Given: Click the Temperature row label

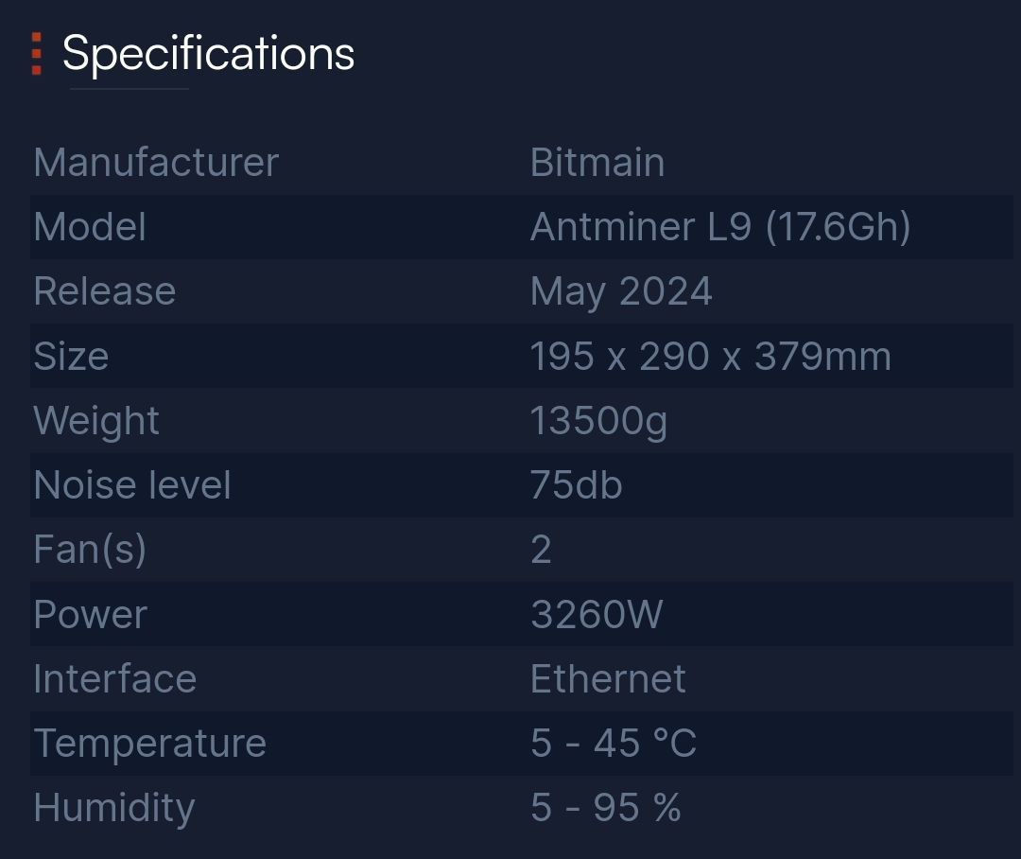Looking at the screenshot, I should [149, 744].
